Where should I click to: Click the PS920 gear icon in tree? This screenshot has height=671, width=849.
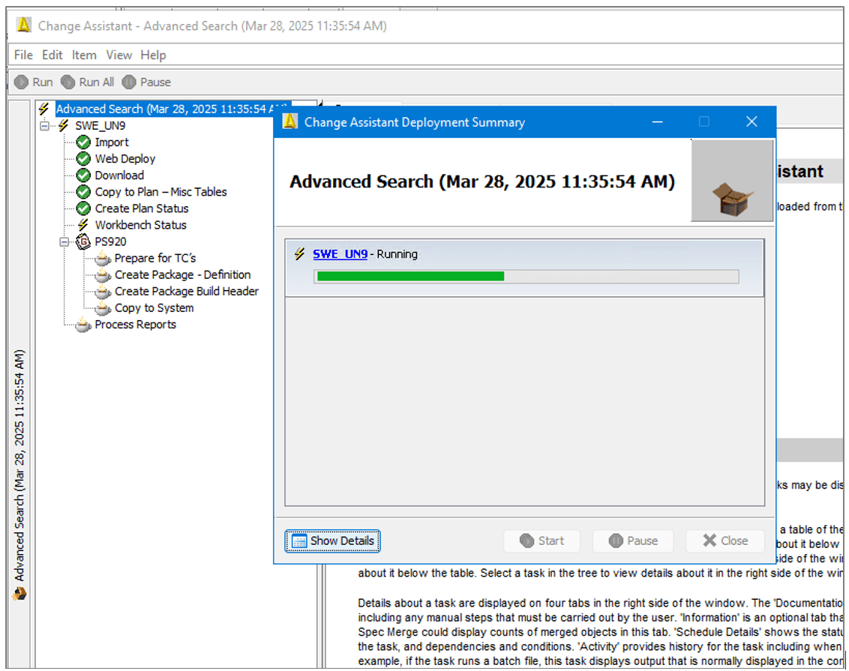(x=83, y=242)
